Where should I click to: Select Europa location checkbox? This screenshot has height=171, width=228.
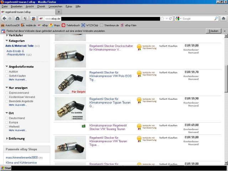coord(7,122)
